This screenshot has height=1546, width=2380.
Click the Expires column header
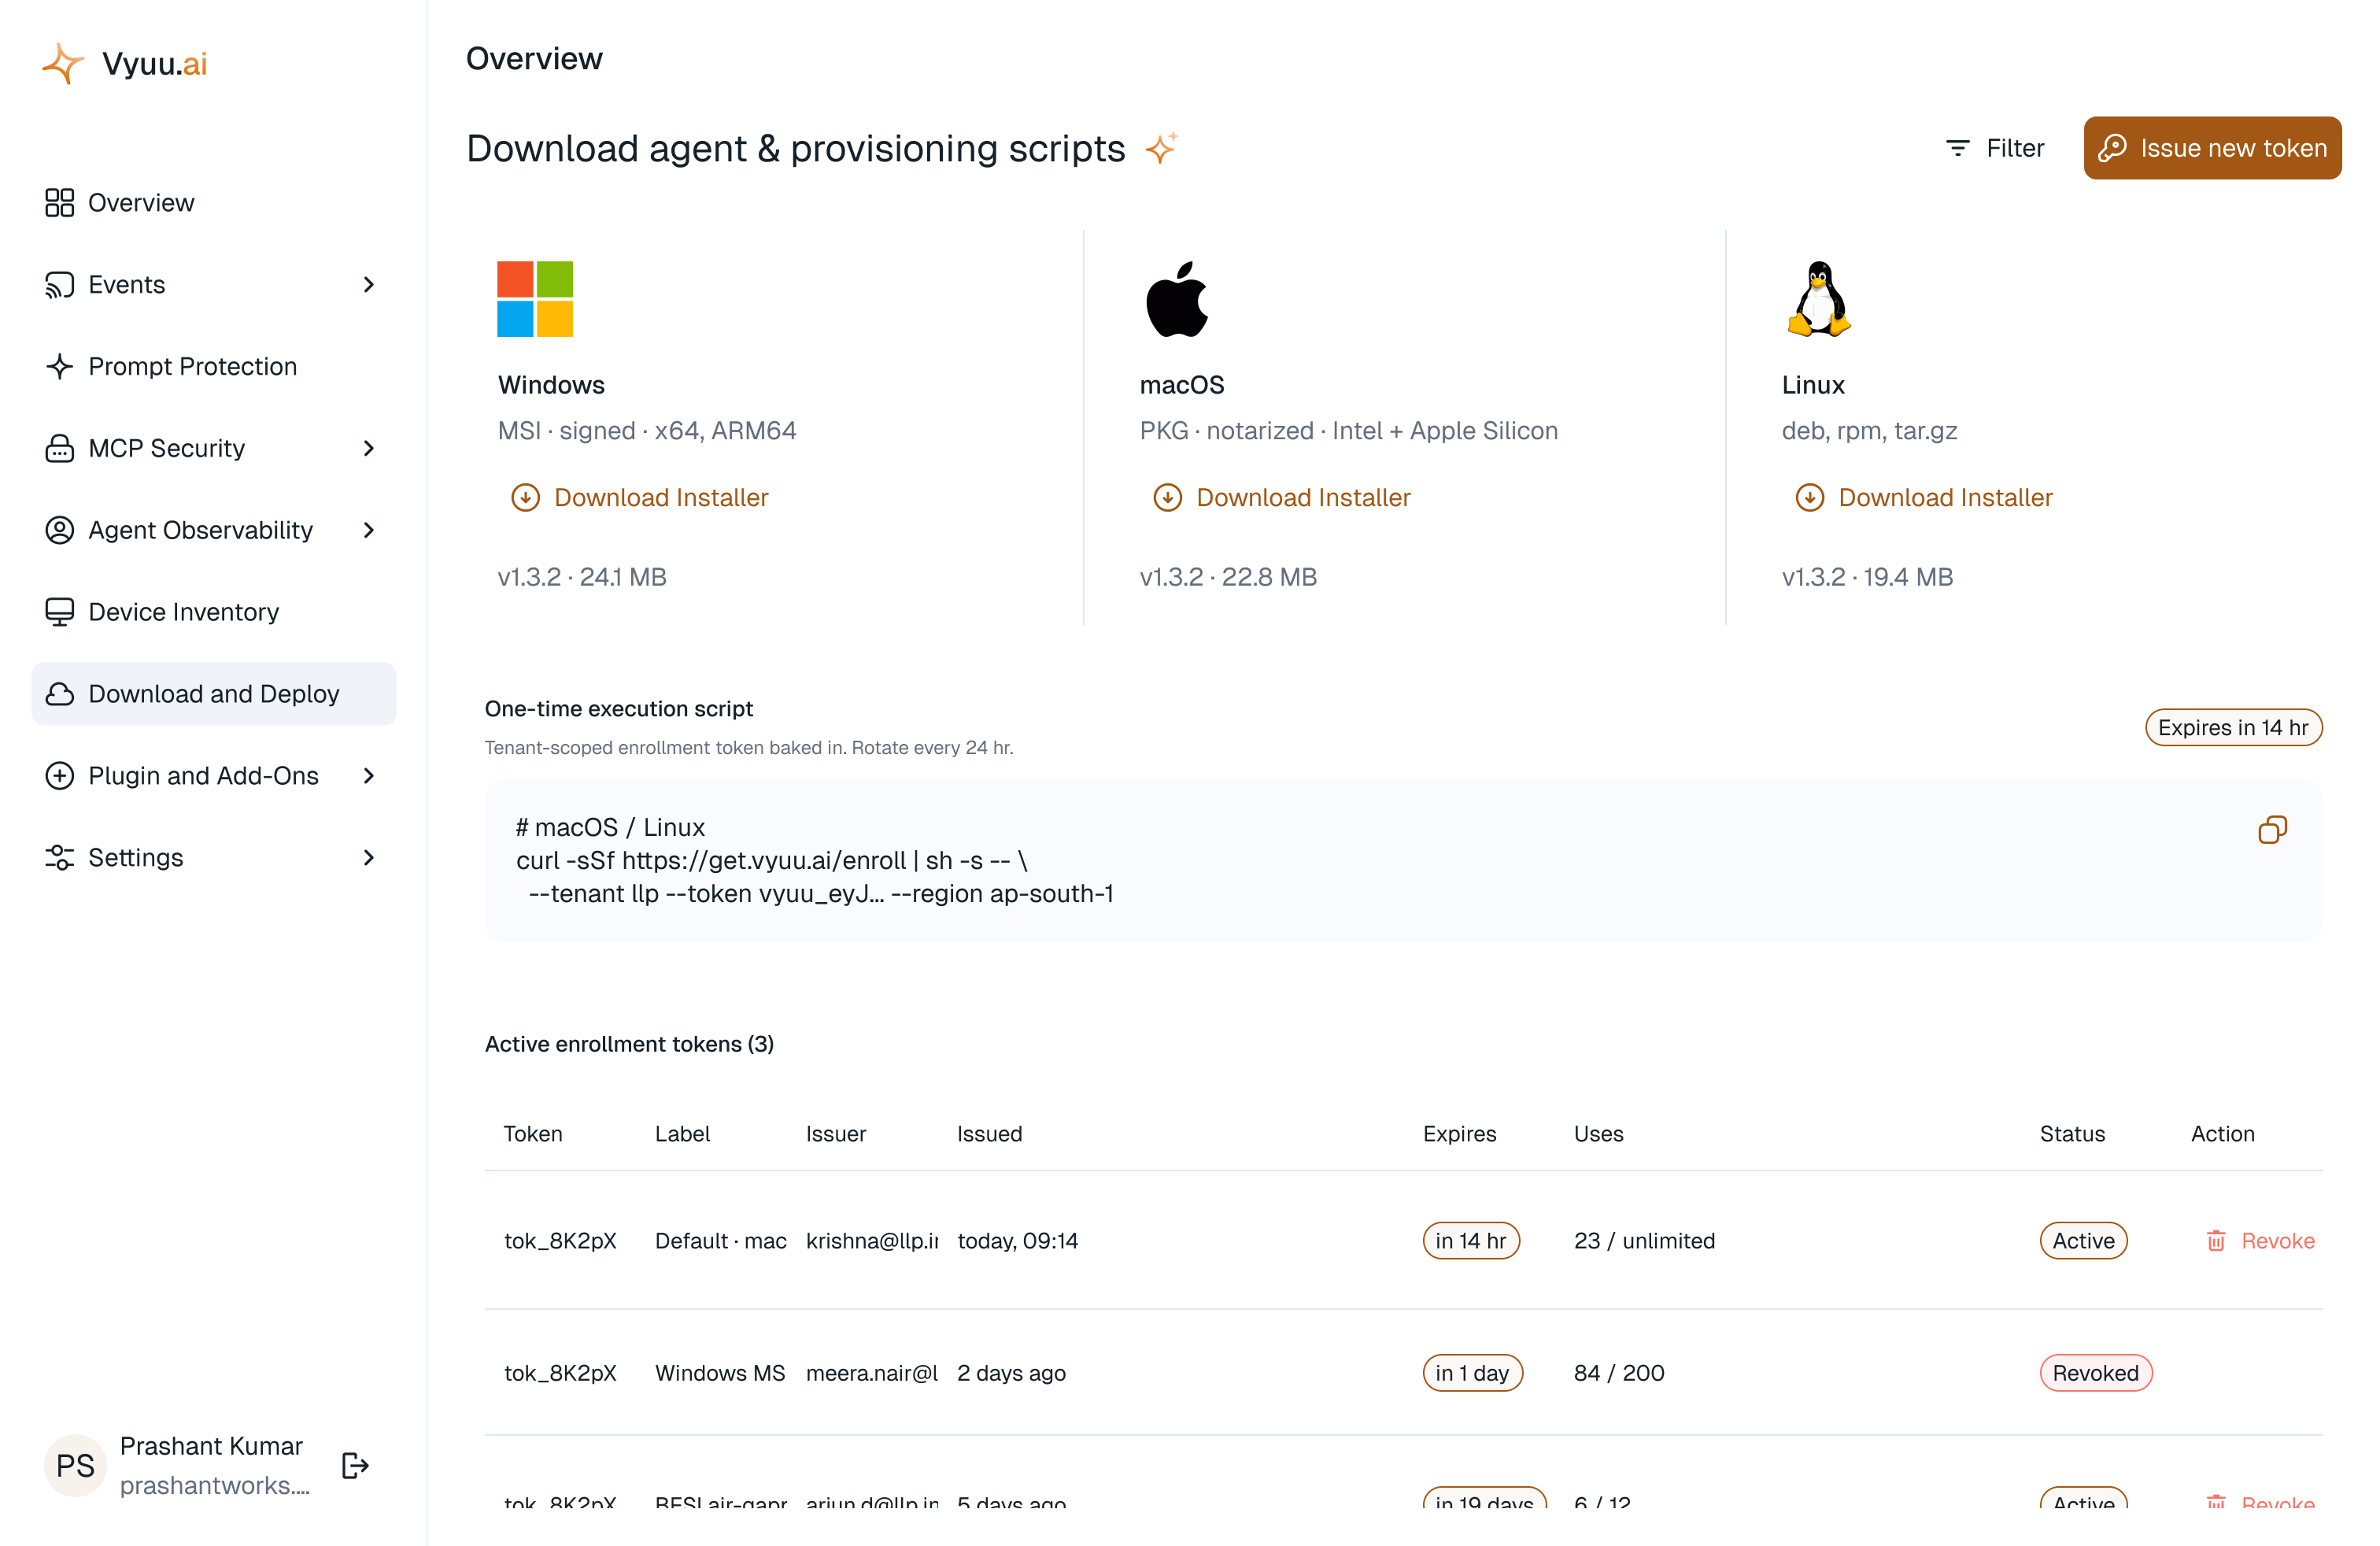1459,1134
